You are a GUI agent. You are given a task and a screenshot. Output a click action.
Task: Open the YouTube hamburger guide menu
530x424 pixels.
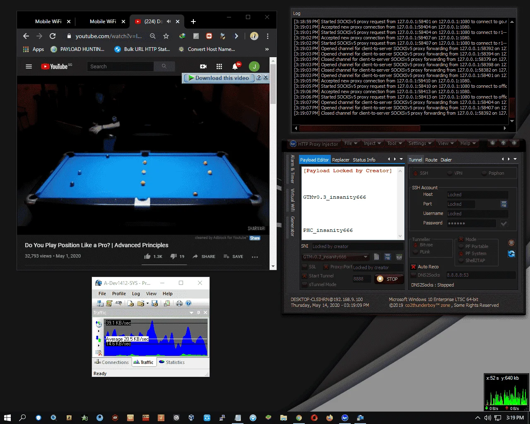(x=29, y=66)
